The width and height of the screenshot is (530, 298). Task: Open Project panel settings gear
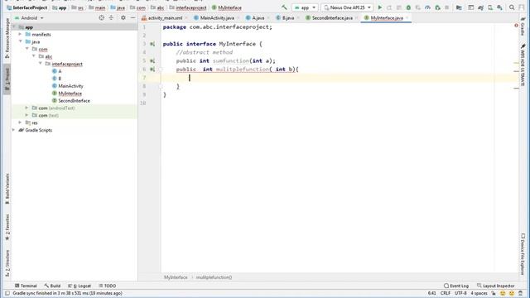click(x=123, y=17)
